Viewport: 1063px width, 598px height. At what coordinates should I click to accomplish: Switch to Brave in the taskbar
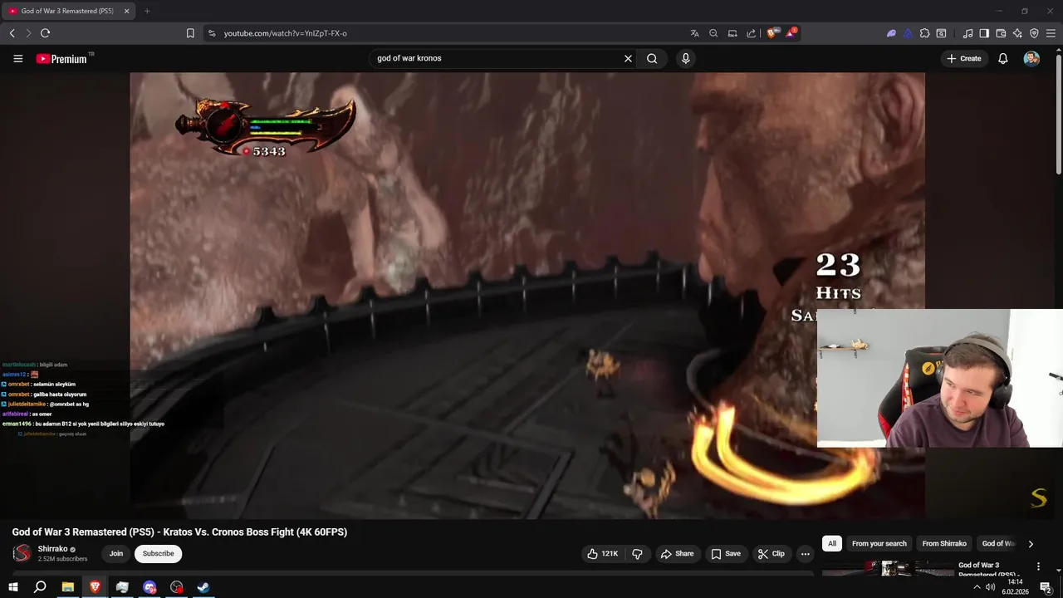(x=95, y=587)
